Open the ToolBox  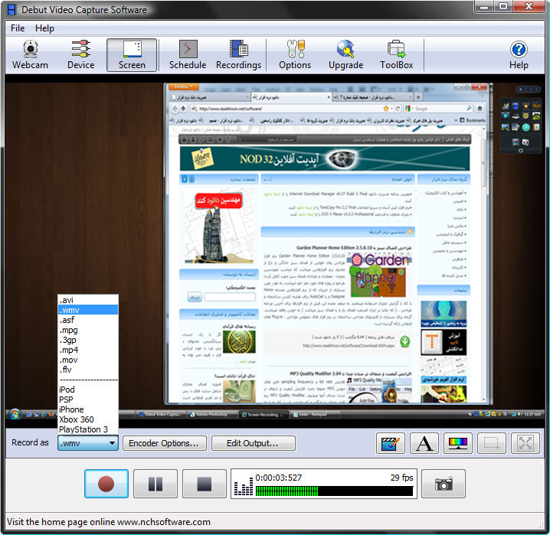(396, 55)
